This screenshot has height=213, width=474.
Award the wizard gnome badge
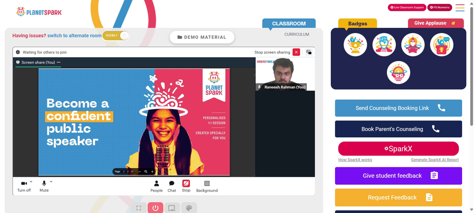point(413,44)
